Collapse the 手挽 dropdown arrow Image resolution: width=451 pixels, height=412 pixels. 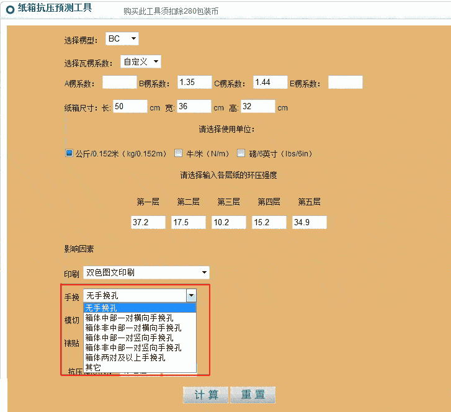192,296
